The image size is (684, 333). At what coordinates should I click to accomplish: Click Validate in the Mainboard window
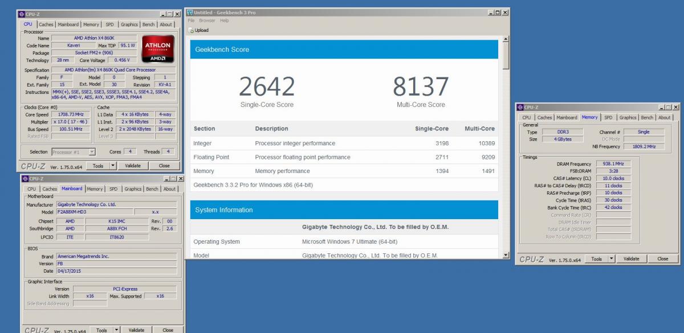pos(136,330)
